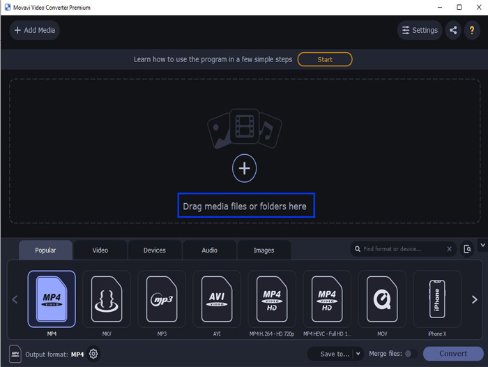Viewport: 488px width, 367px height.
Task: Click the Convert button
Action: tap(453, 354)
